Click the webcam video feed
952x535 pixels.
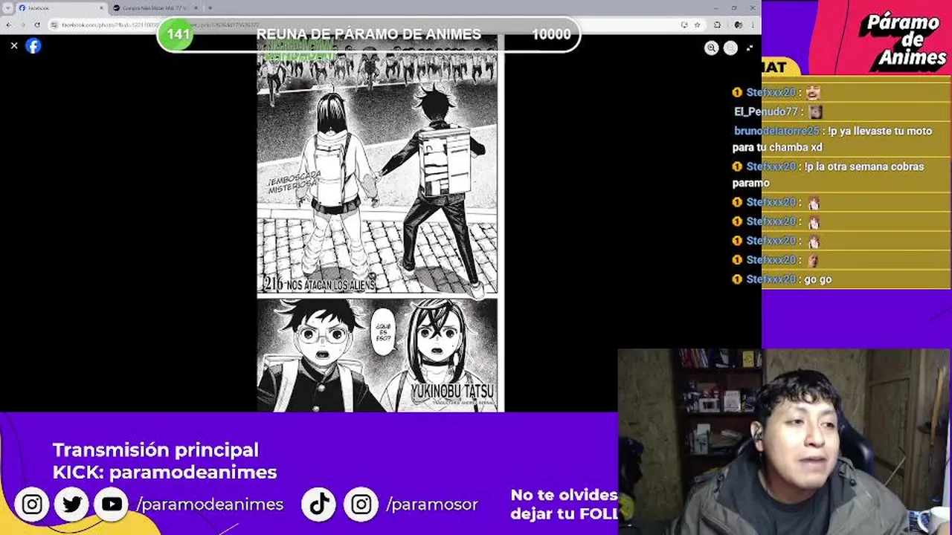(785, 442)
